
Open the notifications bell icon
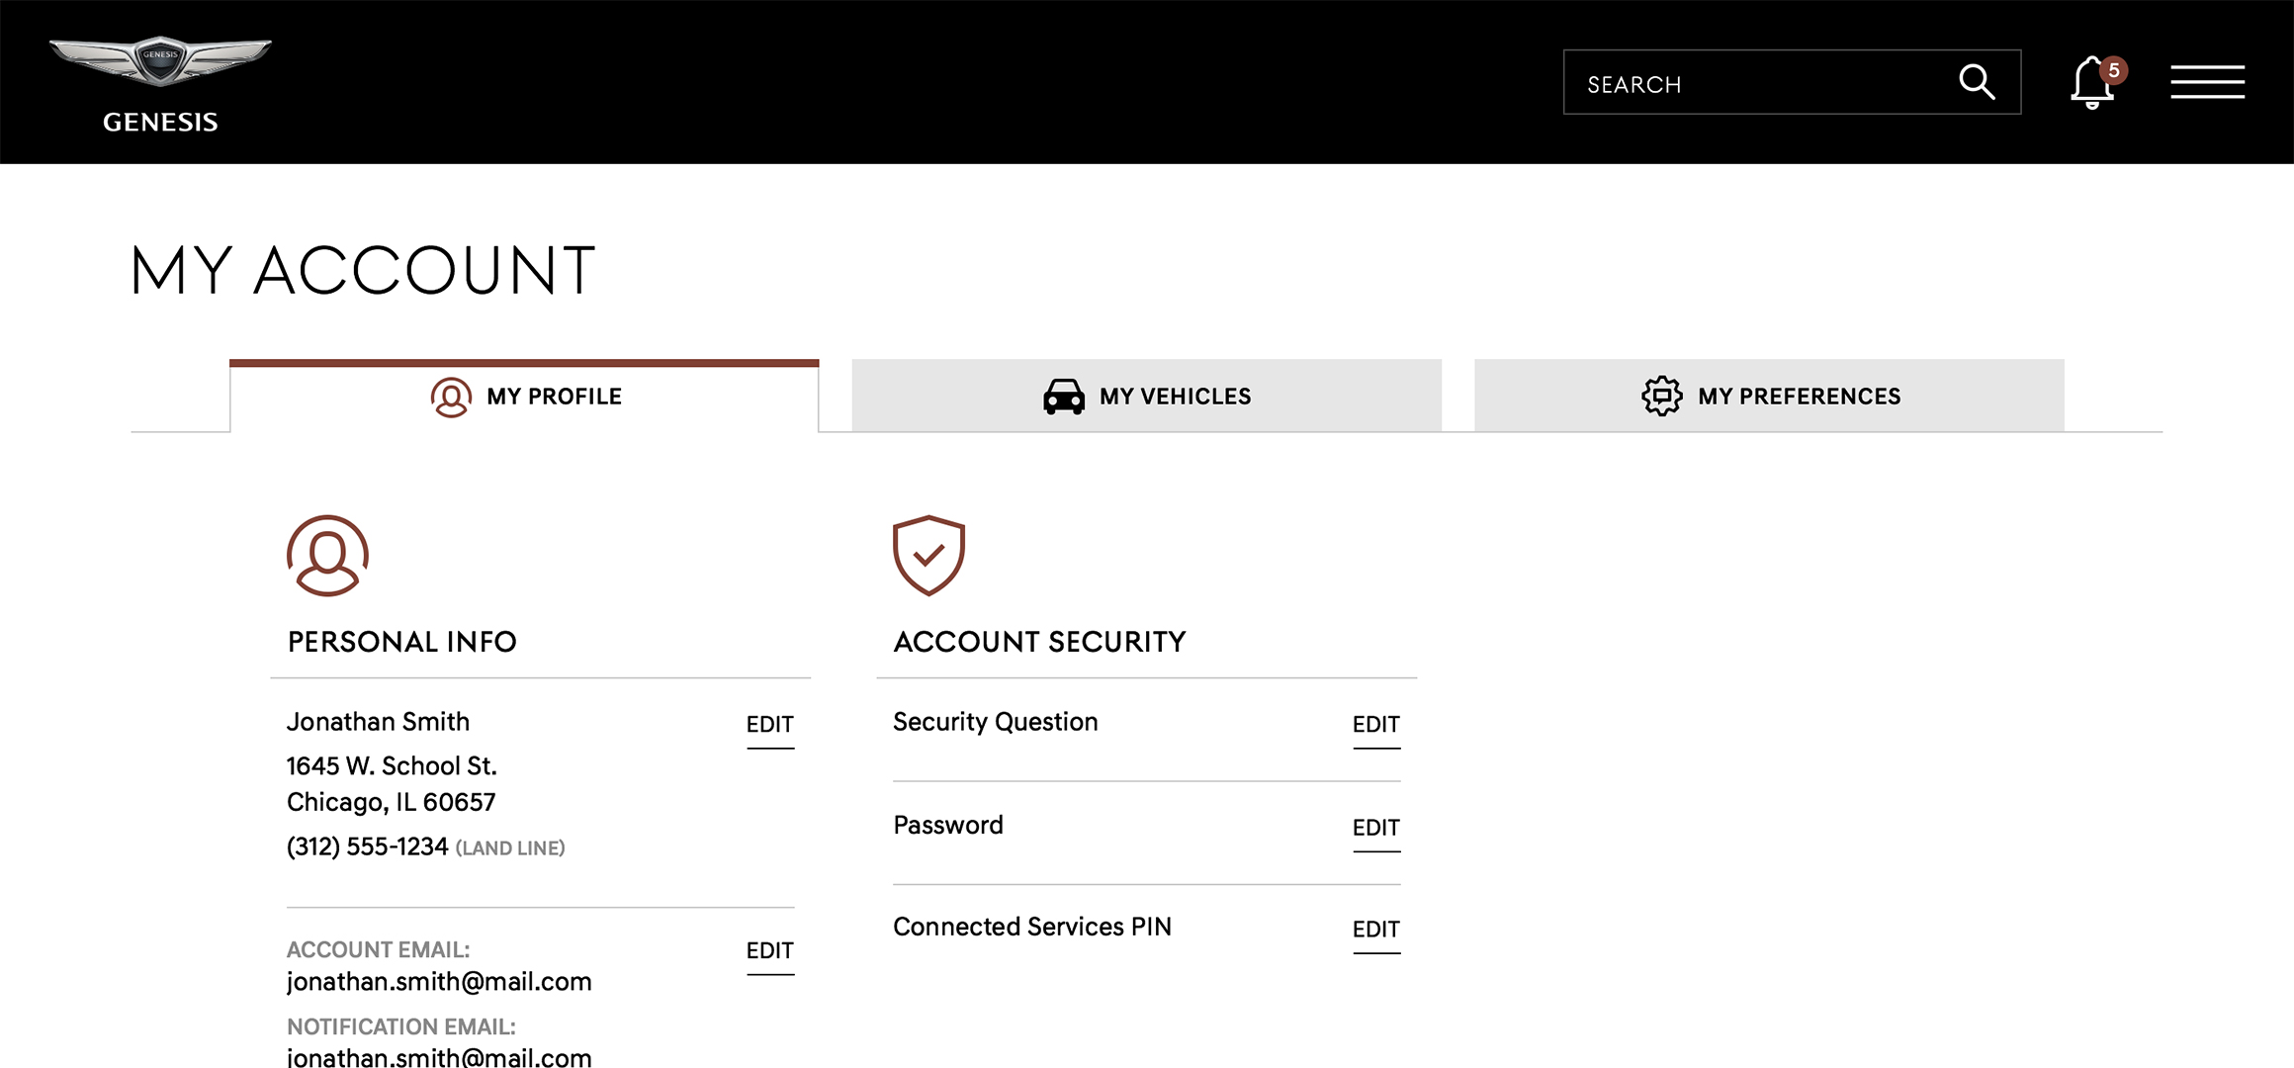[x=2090, y=84]
